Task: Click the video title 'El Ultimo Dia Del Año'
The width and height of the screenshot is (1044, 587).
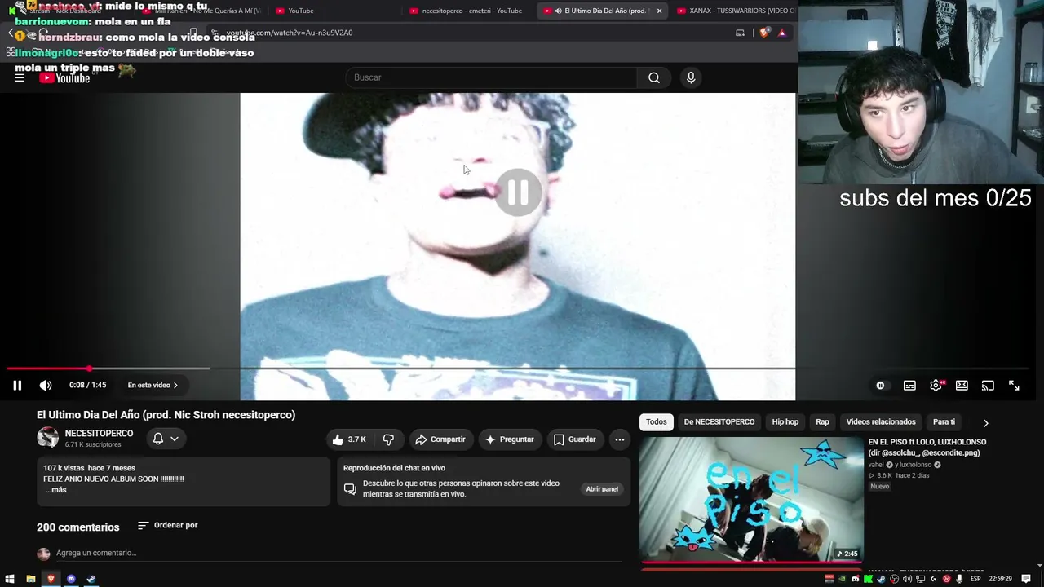Action: 166,415
